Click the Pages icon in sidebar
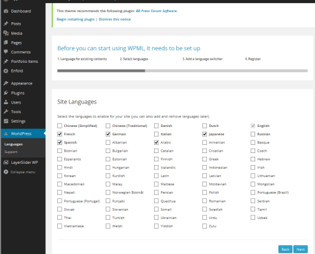This screenshot has height=254, width=315. (x=6, y=43)
